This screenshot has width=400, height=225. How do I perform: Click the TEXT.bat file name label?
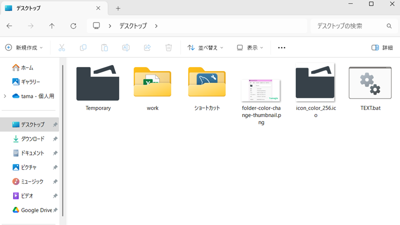(x=370, y=108)
